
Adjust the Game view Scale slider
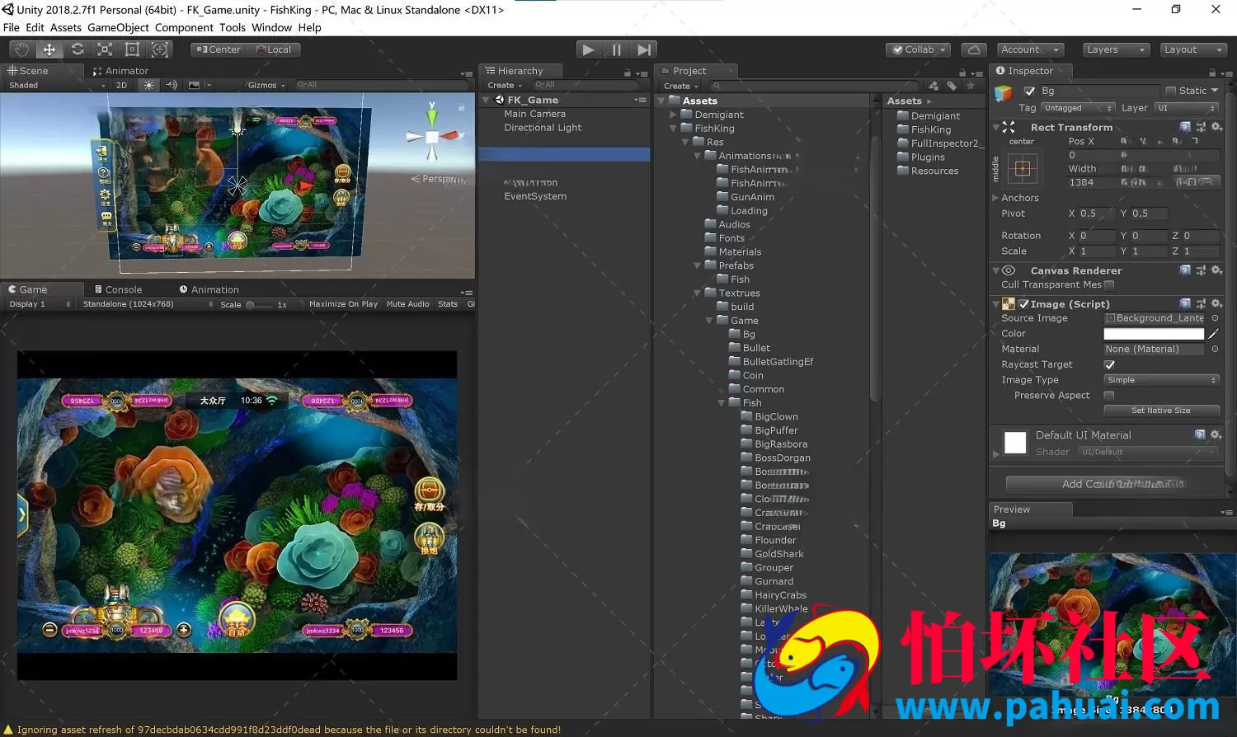point(259,305)
